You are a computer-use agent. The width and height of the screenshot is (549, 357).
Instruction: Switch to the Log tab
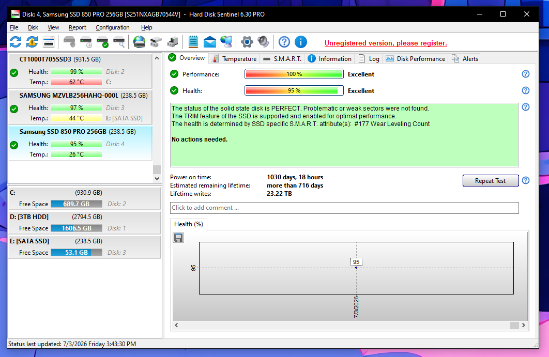click(369, 59)
